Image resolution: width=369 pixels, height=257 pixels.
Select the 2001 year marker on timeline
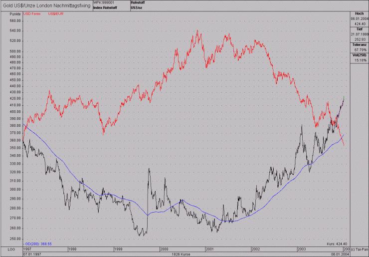click(209, 249)
